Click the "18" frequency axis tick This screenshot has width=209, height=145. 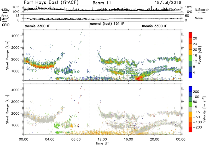tap(18, 16)
